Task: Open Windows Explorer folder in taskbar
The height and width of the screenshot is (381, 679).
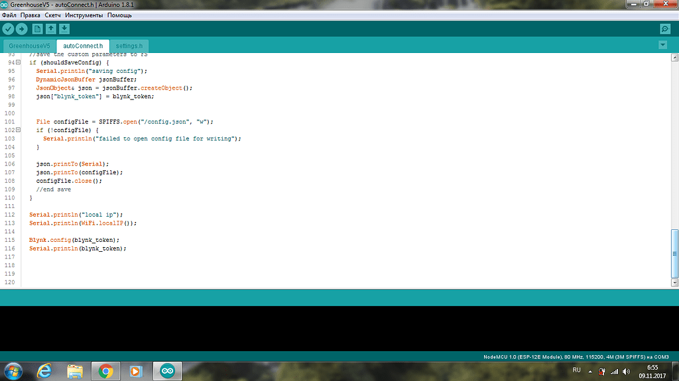Action: [74, 371]
